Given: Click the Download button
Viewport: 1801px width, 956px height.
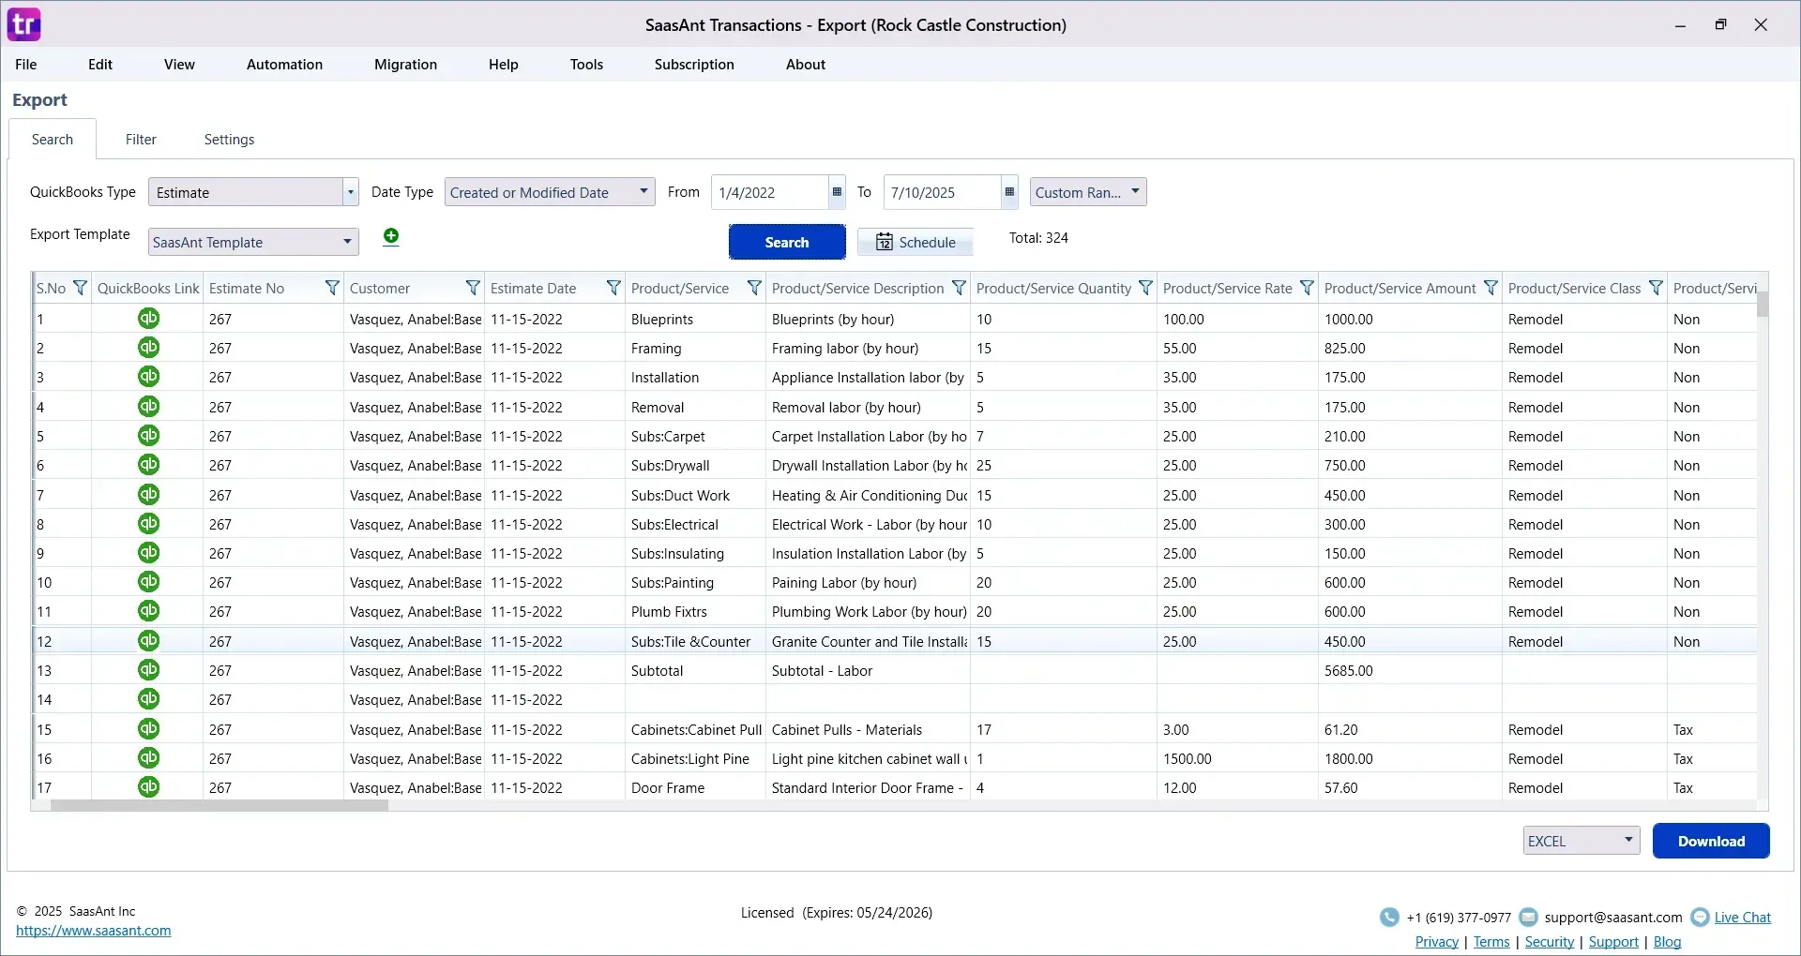Looking at the screenshot, I should (x=1711, y=841).
